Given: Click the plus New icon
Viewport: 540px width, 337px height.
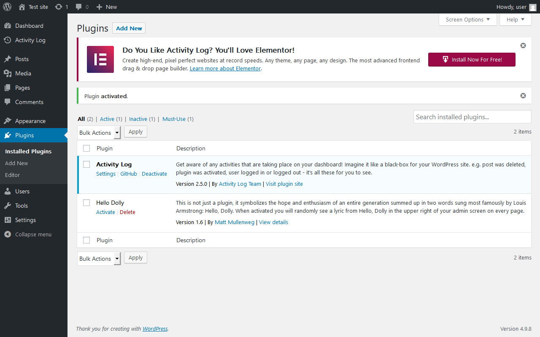Looking at the screenshot, I should tap(99, 7).
